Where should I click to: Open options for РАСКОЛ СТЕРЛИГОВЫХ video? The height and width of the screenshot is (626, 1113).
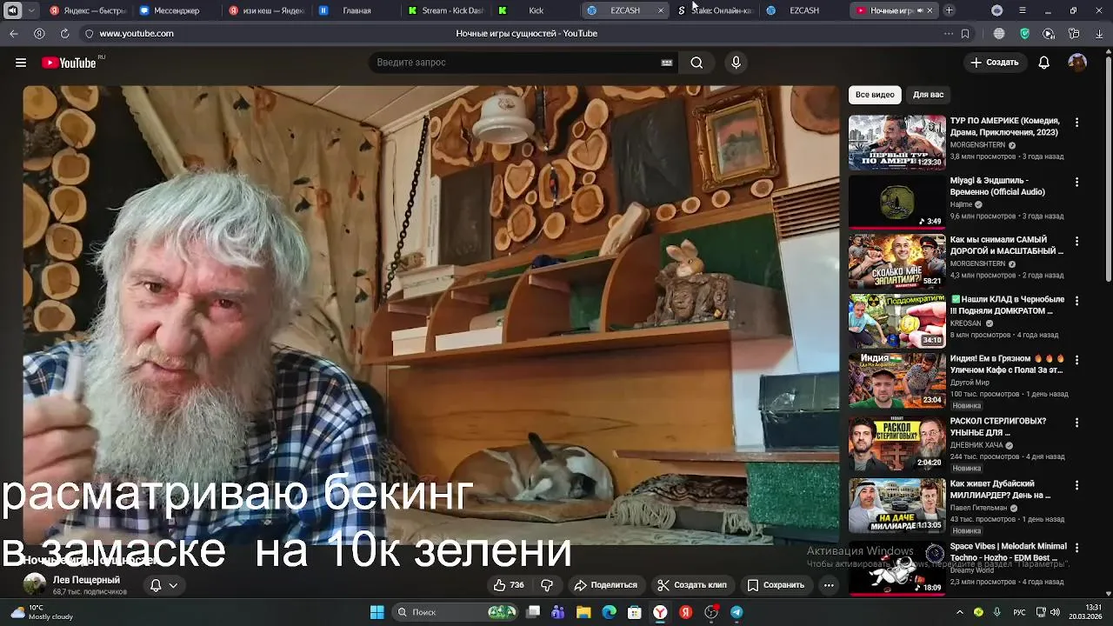(x=1076, y=423)
